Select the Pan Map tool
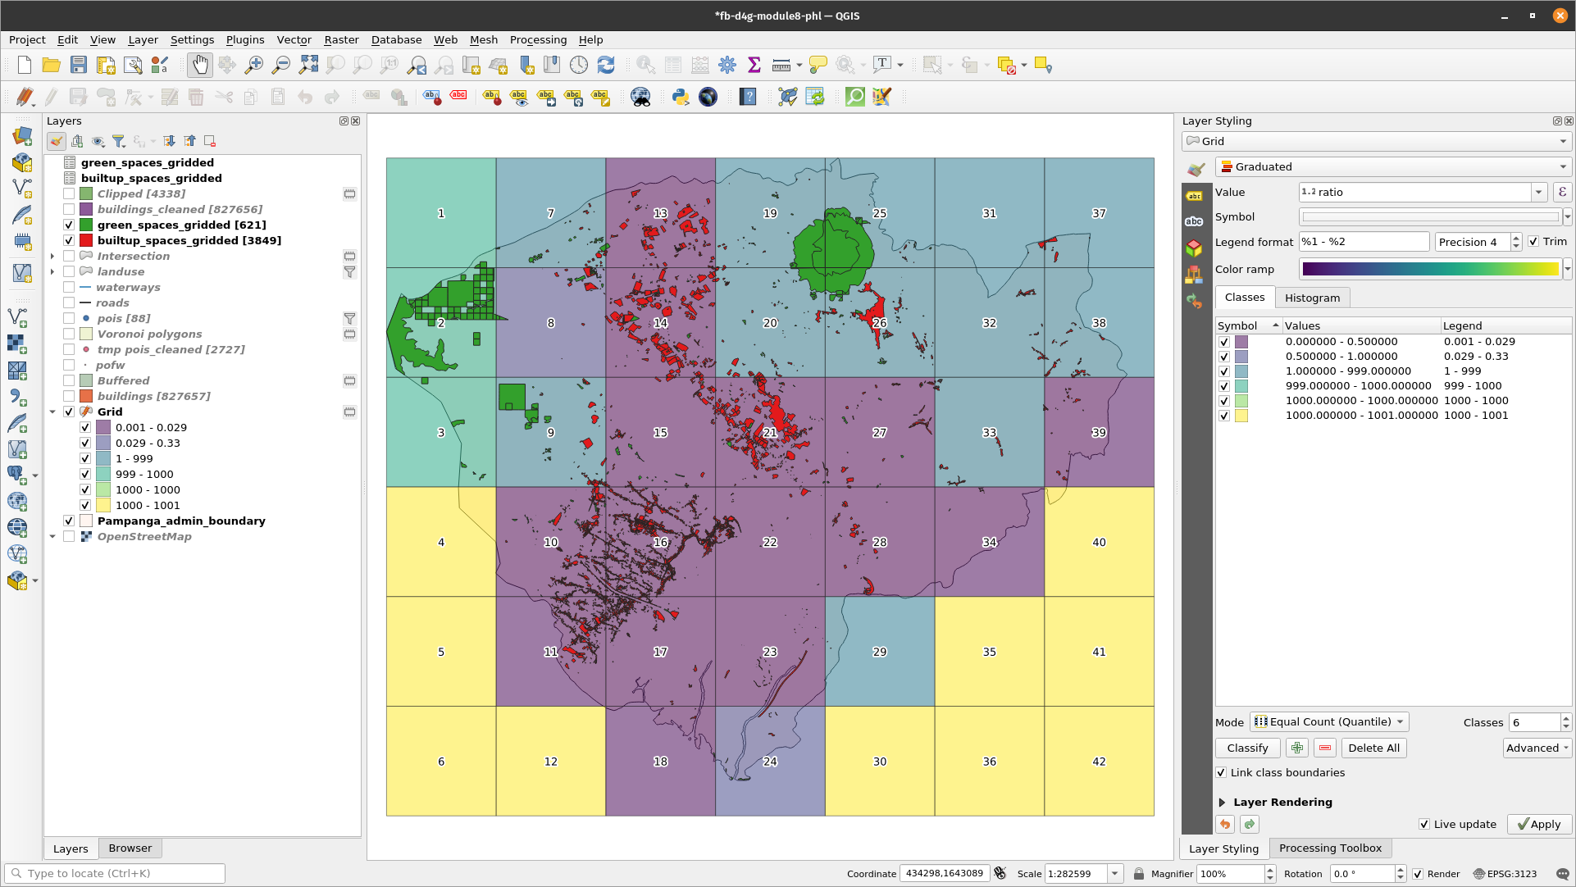Image resolution: width=1576 pixels, height=887 pixels. point(200,65)
